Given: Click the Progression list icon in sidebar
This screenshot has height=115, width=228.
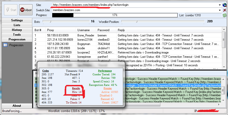Looking at the screenshot, I should tap(5, 45).
